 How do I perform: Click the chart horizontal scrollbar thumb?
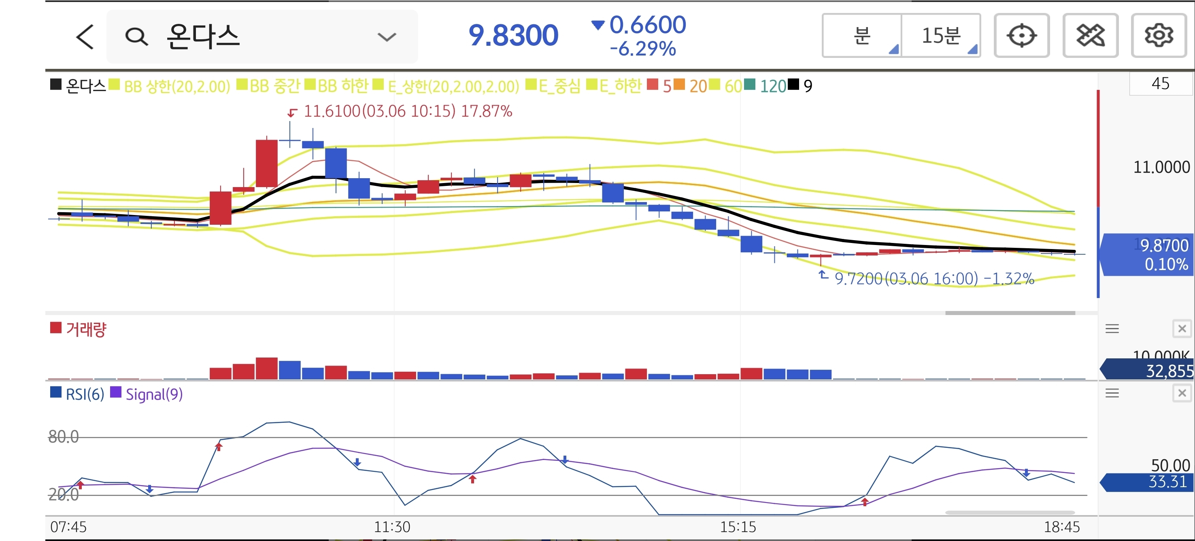tap(1010, 313)
